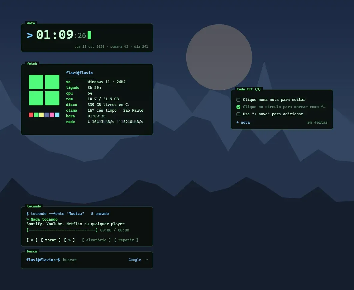Click the cpu value "6%"
Image resolution: width=354 pixels, height=290 pixels.
tap(90, 93)
